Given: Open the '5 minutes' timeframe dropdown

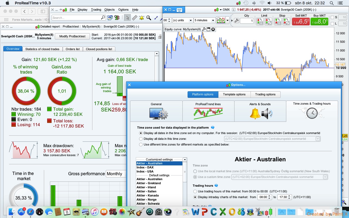Looking at the screenshot, I should 204,20.
